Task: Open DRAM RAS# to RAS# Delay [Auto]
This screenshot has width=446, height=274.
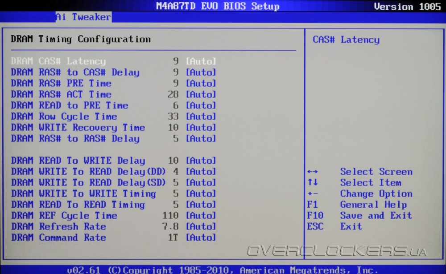Action: click(x=201, y=138)
